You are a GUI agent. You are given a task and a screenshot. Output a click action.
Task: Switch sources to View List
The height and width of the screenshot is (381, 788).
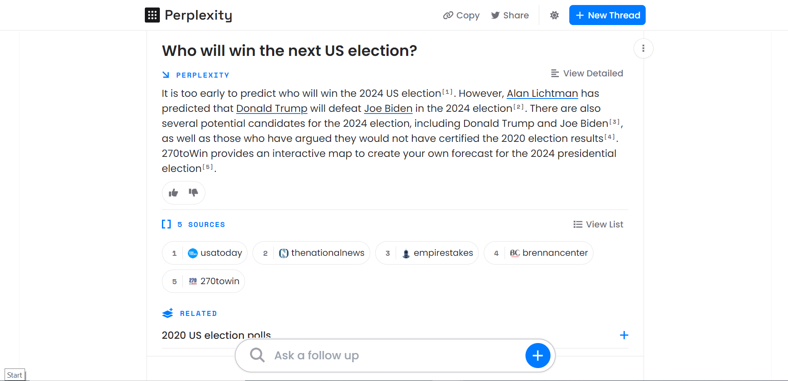598,225
